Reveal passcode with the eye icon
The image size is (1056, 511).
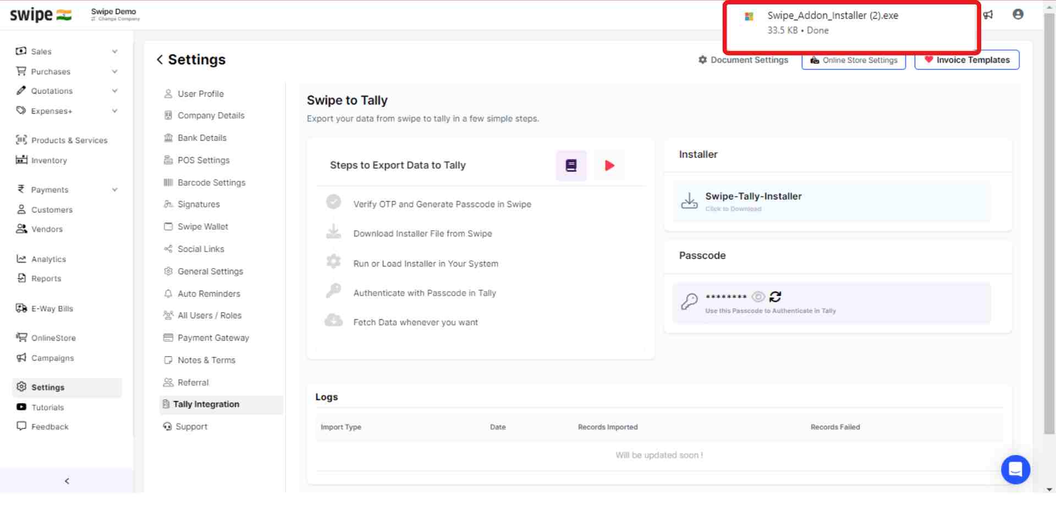(x=758, y=297)
